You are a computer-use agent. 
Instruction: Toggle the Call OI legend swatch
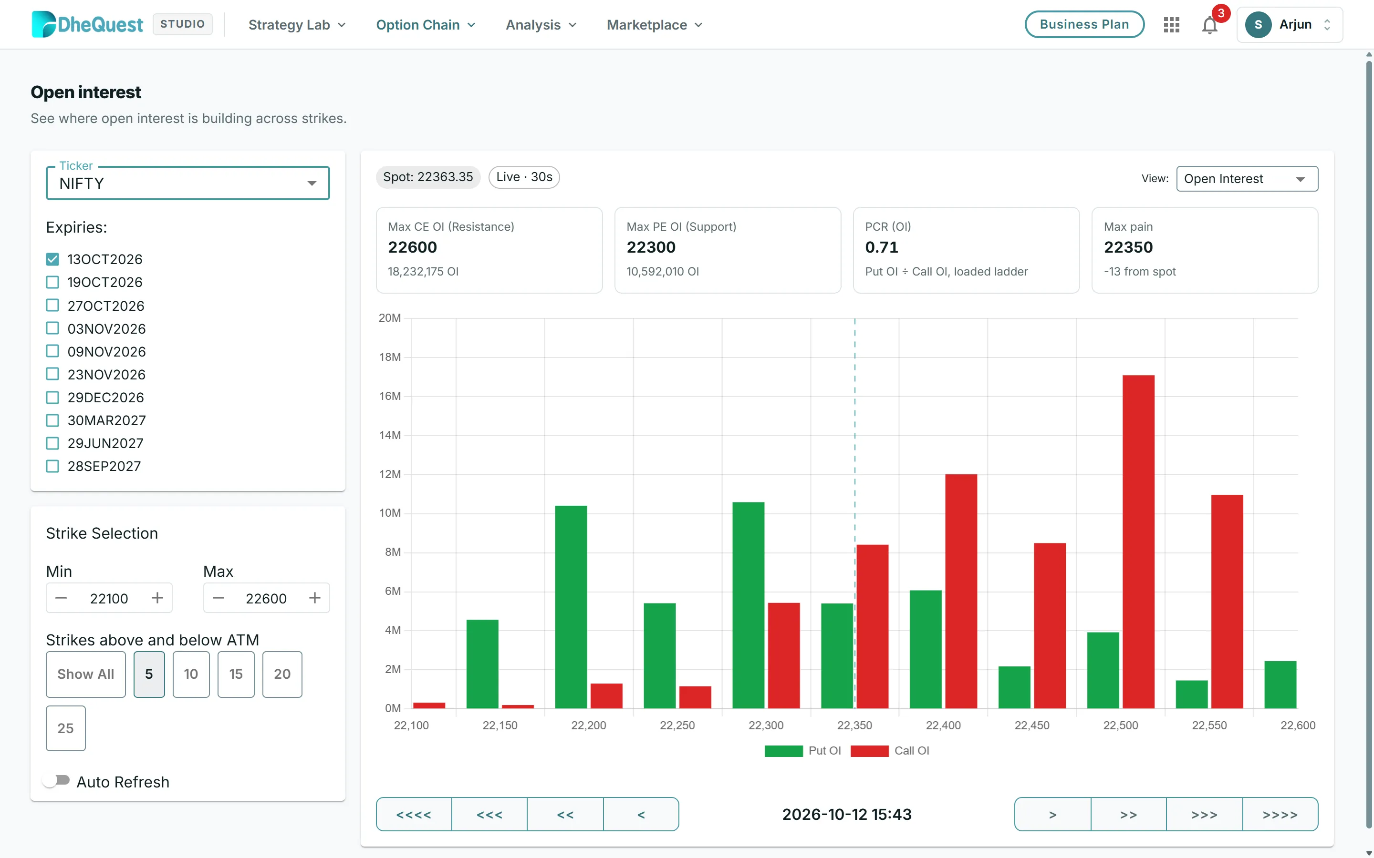point(870,751)
